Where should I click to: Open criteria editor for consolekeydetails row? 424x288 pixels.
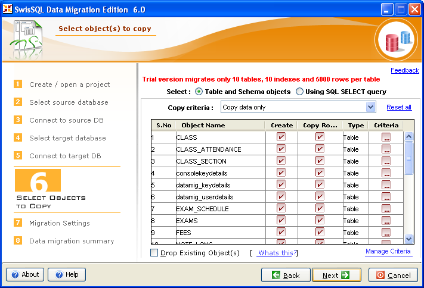[x=386, y=173]
